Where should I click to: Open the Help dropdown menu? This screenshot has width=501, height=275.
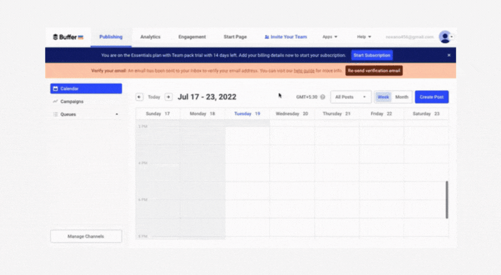(x=364, y=37)
